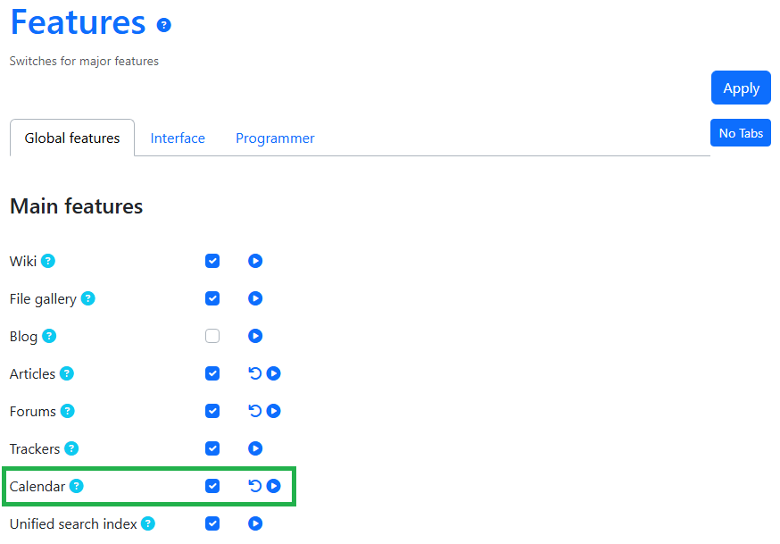
Task: Click the play arrow icon for Forums
Action: pos(274,411)
